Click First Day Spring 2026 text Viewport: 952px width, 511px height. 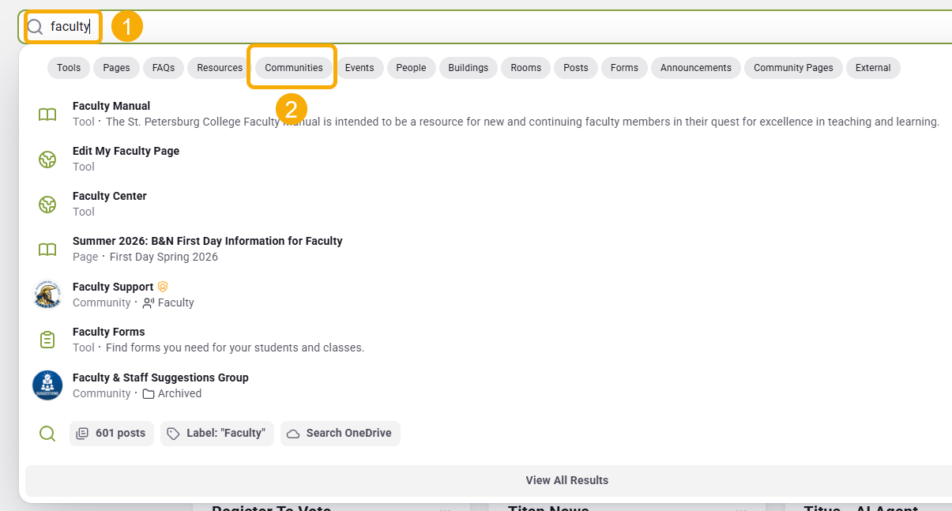click(164, 257)
